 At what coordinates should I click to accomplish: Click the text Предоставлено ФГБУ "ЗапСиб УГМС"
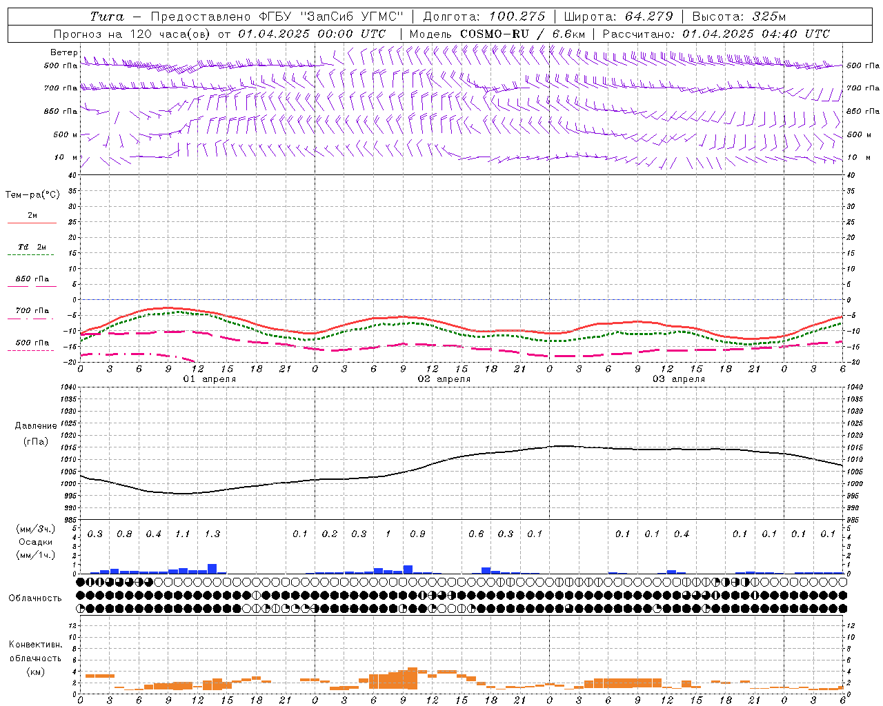pyautogui.click(x=277, y=17)
